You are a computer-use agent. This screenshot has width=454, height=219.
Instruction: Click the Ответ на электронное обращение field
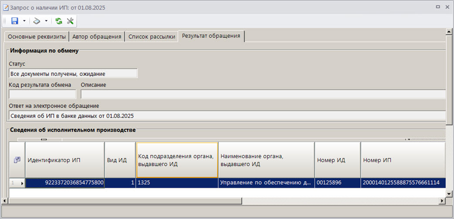click(227, 116)
